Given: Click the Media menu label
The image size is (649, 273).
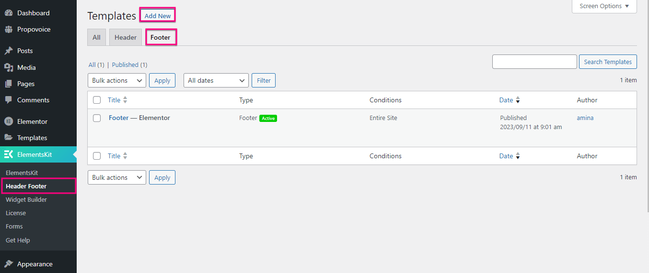Looking at the screenshot, I should [x=26, y=67].
